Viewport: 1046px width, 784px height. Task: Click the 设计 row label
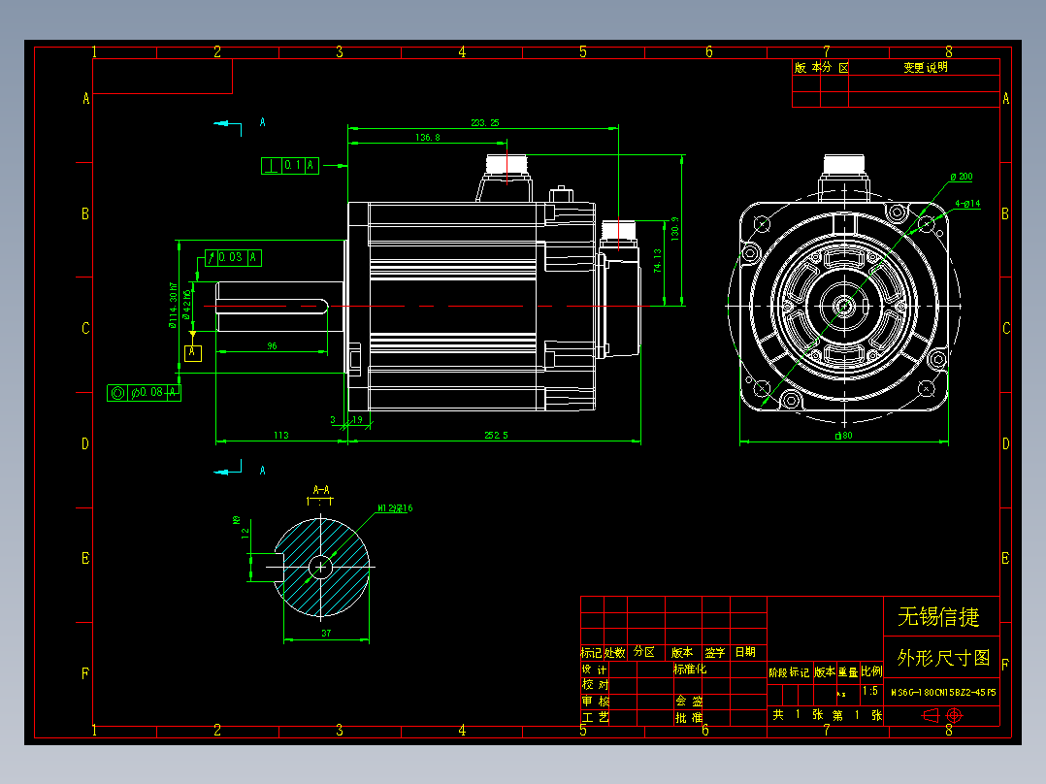[x=595, y=670]
